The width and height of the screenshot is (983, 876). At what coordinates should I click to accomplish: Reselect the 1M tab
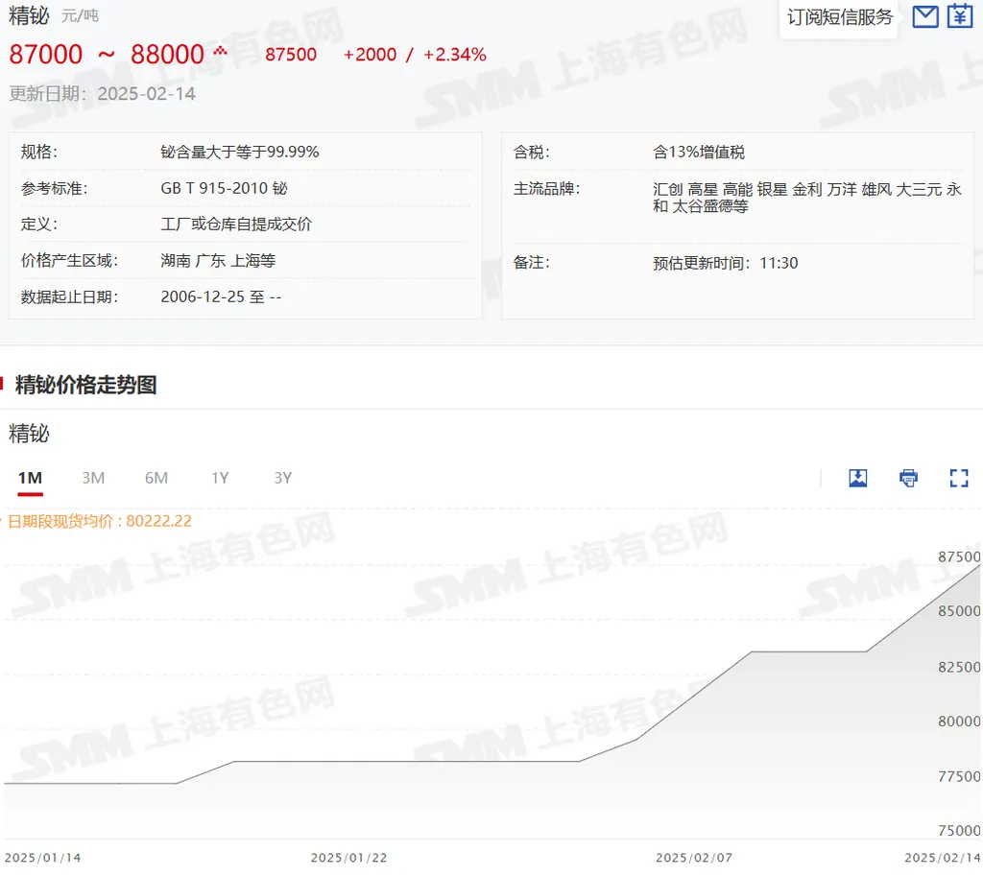click(30, 477)
